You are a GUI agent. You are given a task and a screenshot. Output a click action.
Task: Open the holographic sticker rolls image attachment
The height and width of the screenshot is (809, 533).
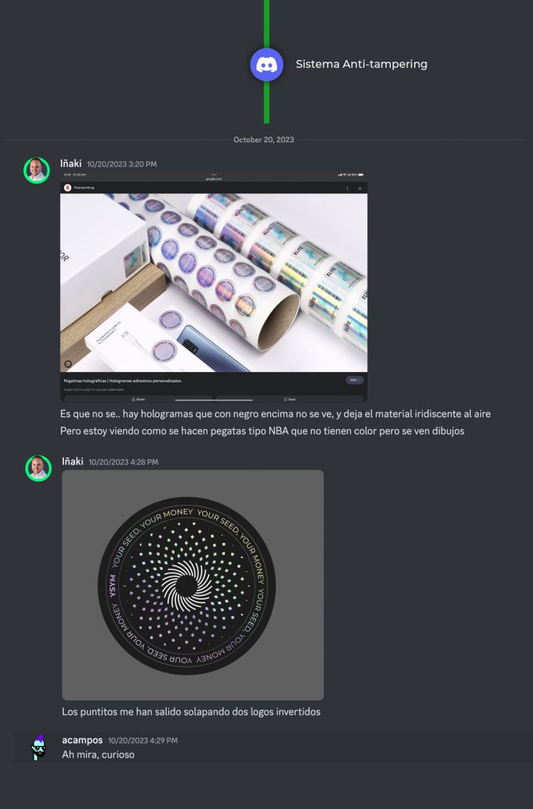click(x=214, y=288)
